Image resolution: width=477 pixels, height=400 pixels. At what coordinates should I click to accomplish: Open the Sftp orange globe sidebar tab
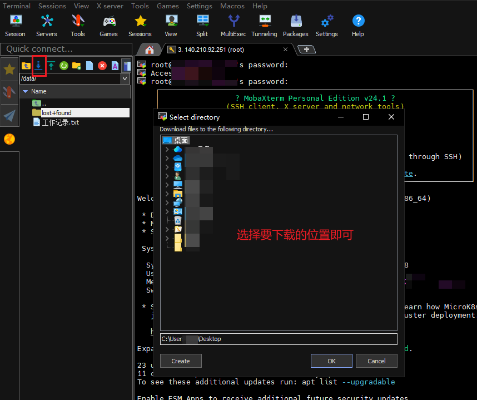click(x=9, y=139)
